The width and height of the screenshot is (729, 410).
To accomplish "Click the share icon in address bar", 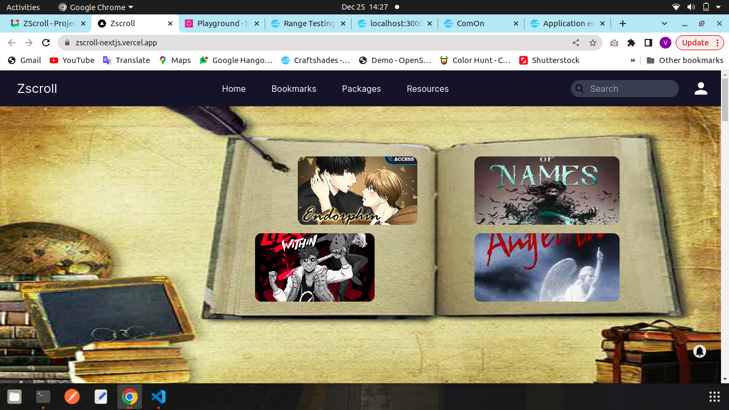I will pyautogui.click(x=576, y=43).
